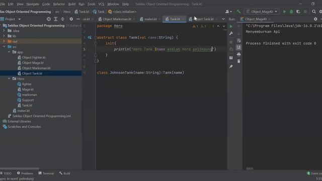Image resolution: width=322 pixels, height=181 pixels.
Task: Open the File menu
Action: tap(3, 4)
